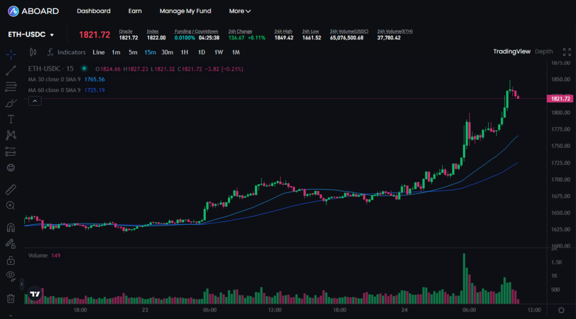
Task: Click the 24h Change label
Action: pyautogui.click(x=240, y=31)
